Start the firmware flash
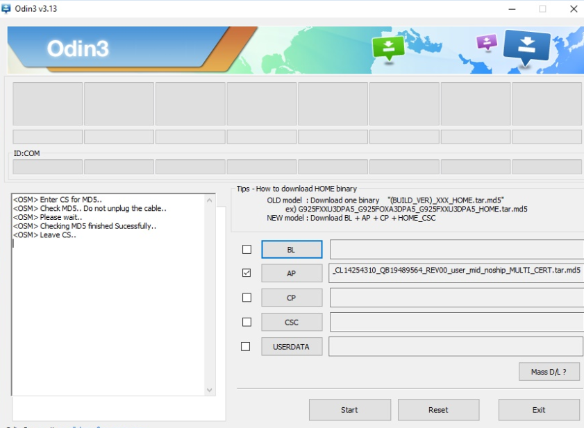Screen dimensions: 584x428 click(x=350, y=410)
